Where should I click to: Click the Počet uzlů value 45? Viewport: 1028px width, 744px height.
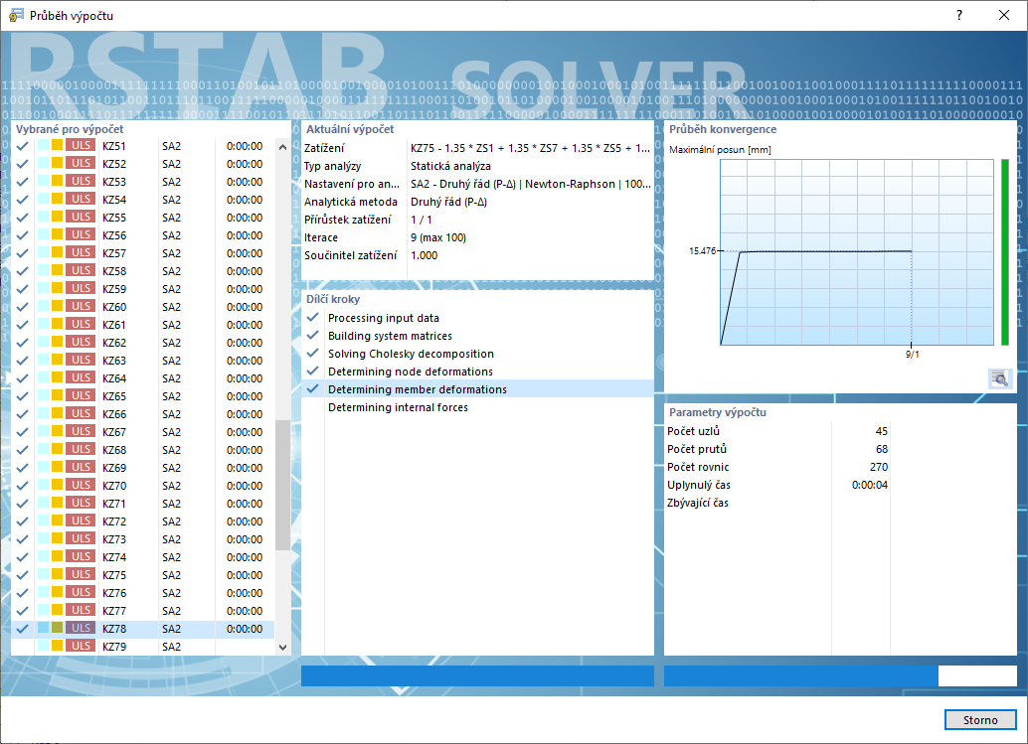click(x=881, y=431)
